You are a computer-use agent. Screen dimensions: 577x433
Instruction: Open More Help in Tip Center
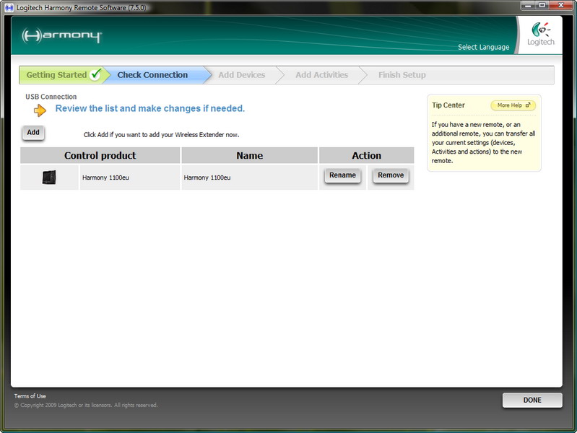pyautogui.click(x=513, y=105)
